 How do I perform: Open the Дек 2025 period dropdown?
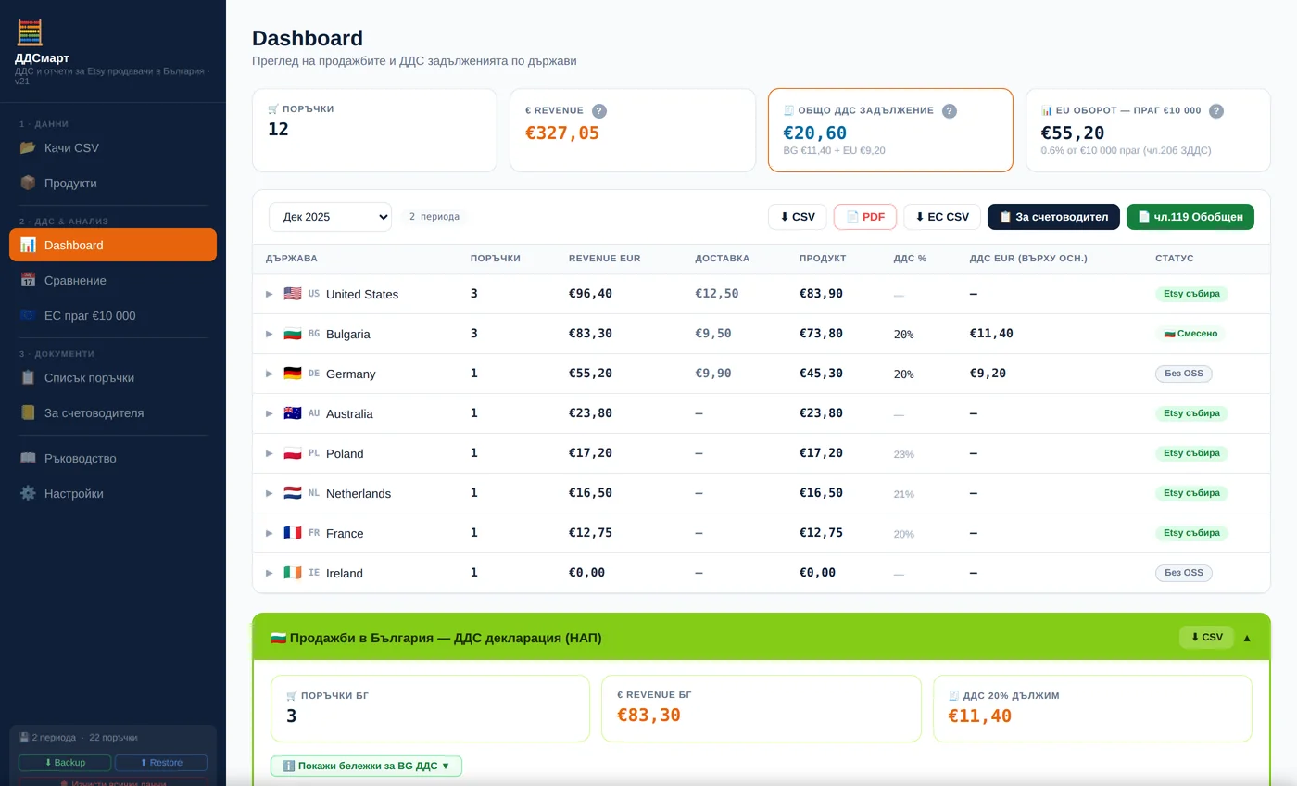pyautogui.click(x=330, y=217)
